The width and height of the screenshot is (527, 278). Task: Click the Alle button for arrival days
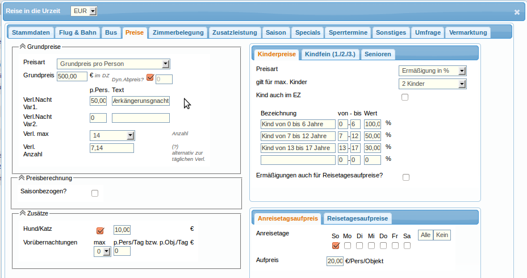[426, 235]
